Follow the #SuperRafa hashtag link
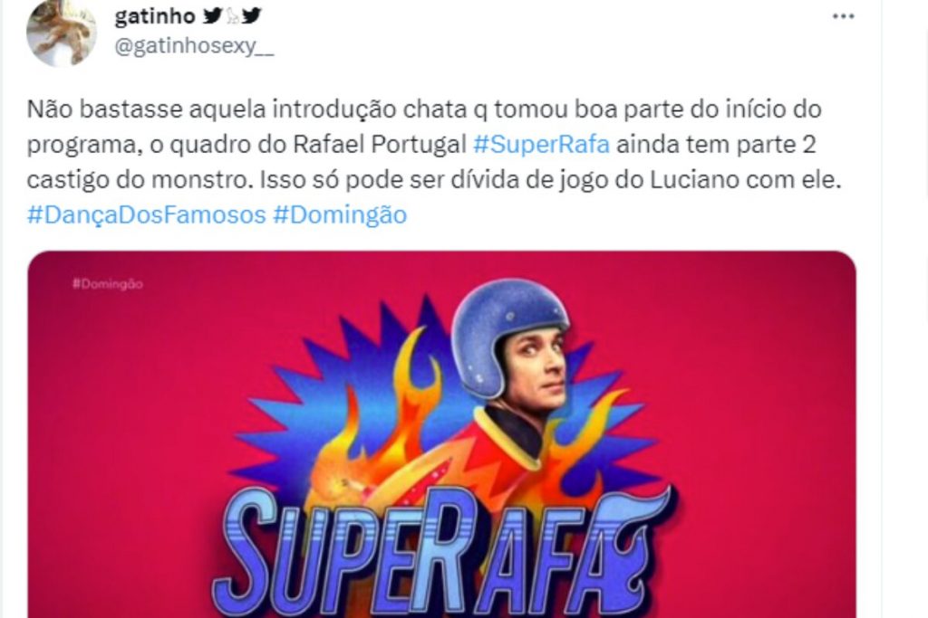Screen dimensions: 928x618 (x=542, y=144)
